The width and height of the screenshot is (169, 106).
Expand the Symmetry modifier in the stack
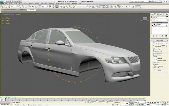[155, 24]
